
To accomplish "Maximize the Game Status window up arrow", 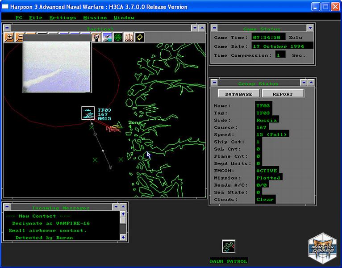I will point(311,28).
